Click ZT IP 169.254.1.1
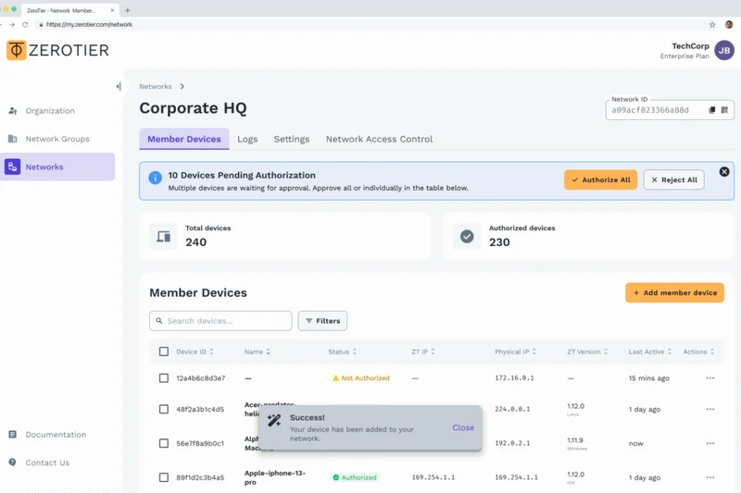The height and width of the screenshot is (493, 741). tap(433, 477)
